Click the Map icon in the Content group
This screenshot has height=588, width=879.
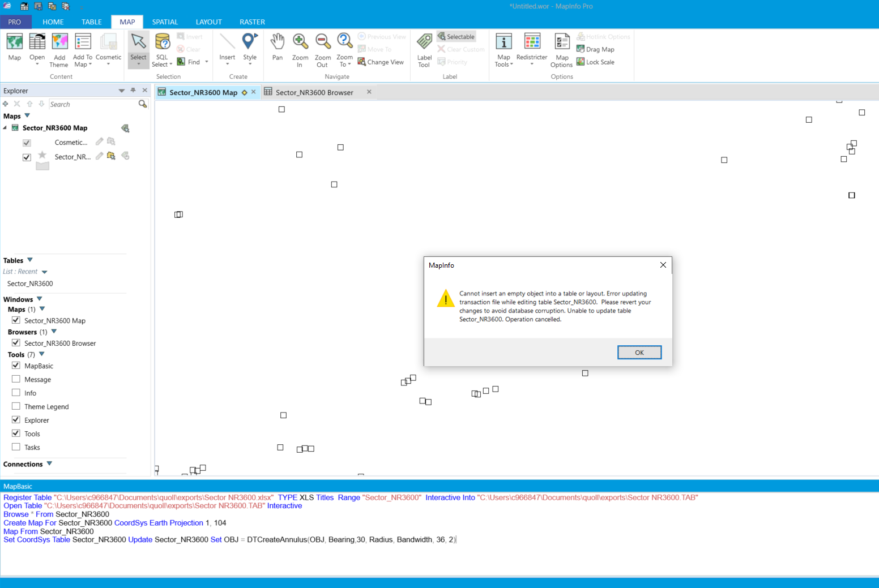pyautogui.click(x=15, y=42)
